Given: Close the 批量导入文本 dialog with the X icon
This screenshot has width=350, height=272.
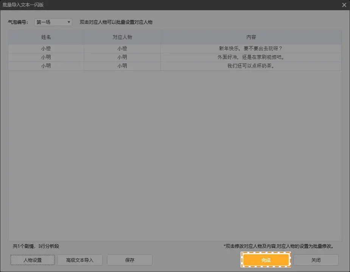Looking at the screenshot, I should coord(344,5).
